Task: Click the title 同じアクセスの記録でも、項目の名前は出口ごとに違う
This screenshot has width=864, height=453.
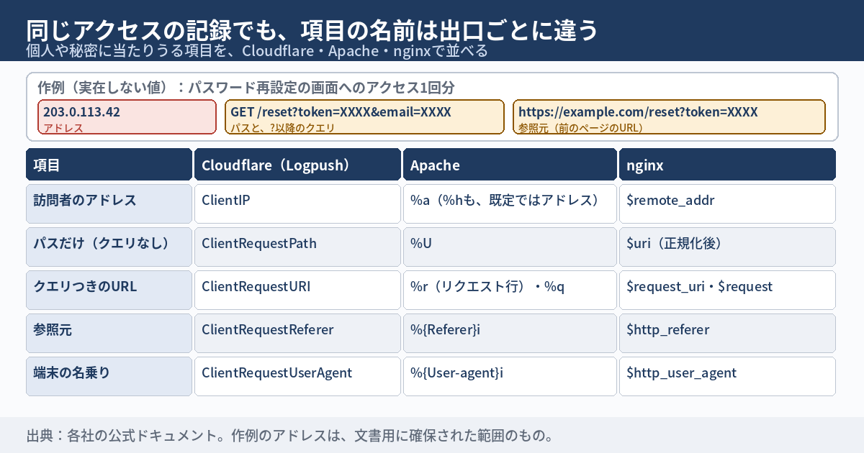Action: point(312,30)
